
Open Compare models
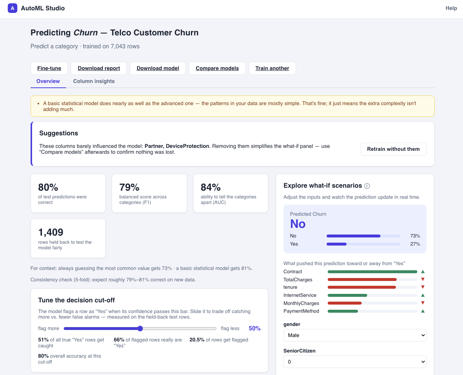coord(217,68)
